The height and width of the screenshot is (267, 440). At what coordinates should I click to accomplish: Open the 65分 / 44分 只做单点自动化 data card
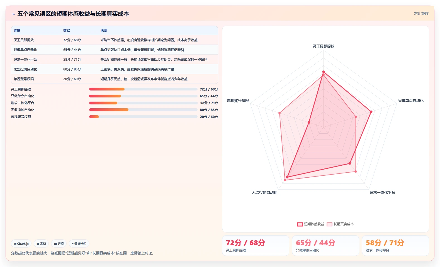(325, 246)
